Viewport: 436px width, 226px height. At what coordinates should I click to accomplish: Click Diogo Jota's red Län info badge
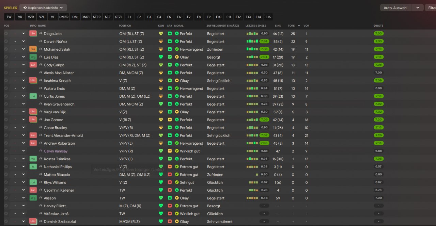tap(33, 34)
